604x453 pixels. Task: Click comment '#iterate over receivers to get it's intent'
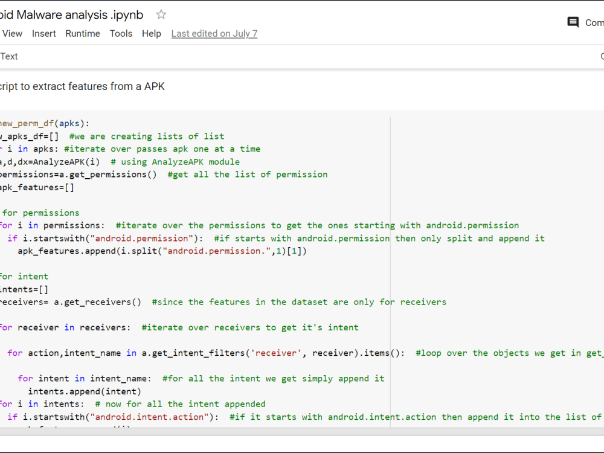pos(250,327)
